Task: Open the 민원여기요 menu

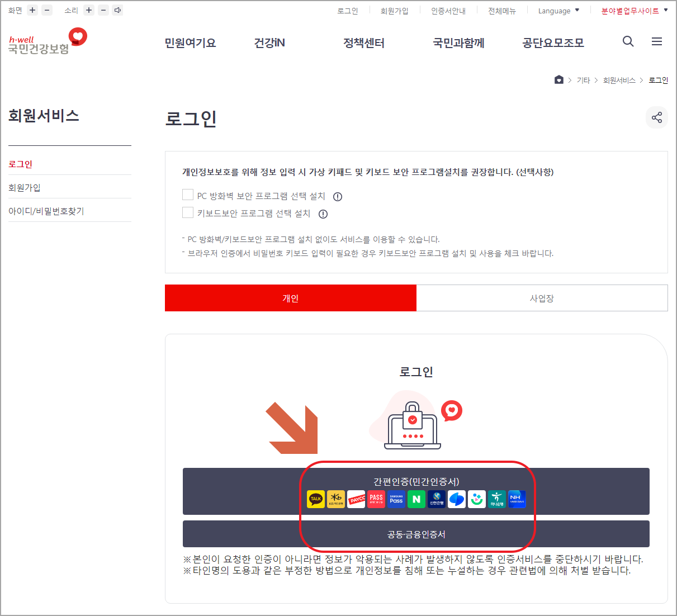Action: [x=190, y=42]
